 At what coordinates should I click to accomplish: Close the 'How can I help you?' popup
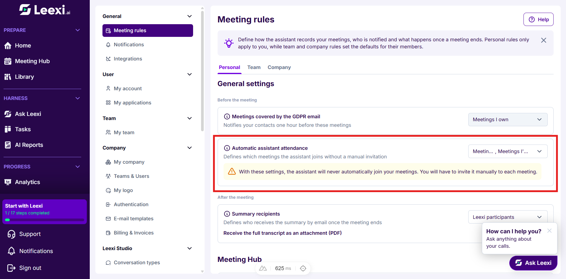pos(549,231)
